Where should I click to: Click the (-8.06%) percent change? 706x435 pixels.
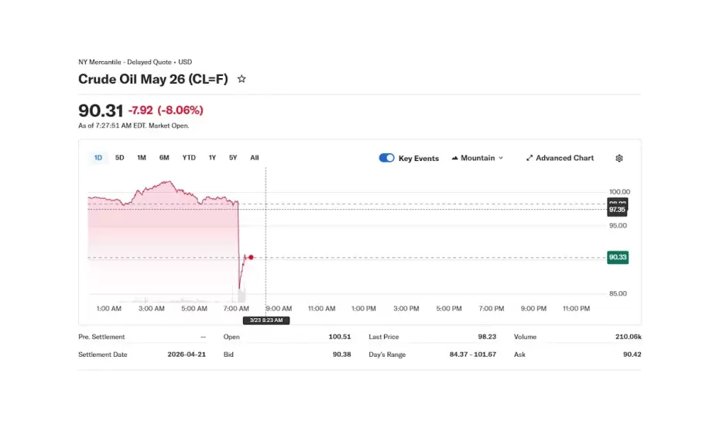click(x=180, y=111)
